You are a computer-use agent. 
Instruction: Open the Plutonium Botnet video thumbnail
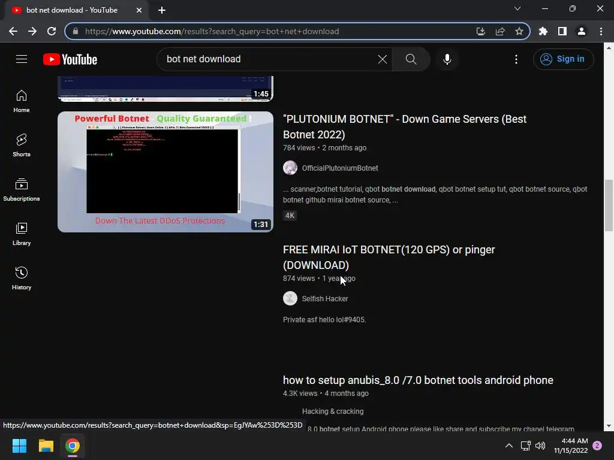coord(165,172)
